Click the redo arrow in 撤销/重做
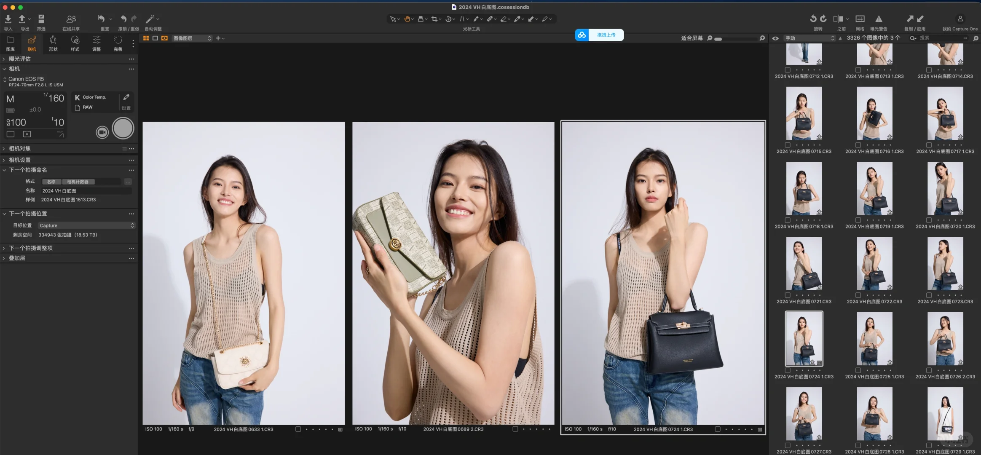This screenshot has height=455, width=981. coord(134,19)
